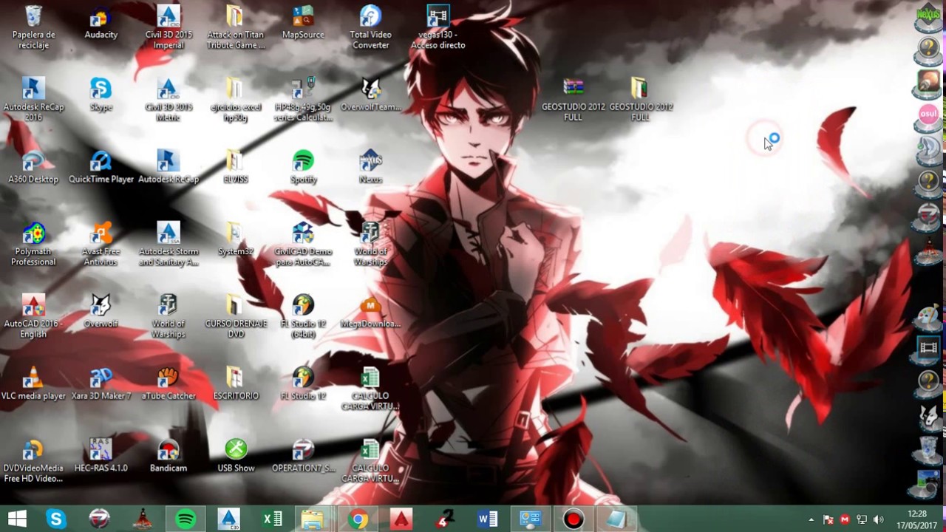
Task: Open the Windows Start button
Action: coord(18,519)
